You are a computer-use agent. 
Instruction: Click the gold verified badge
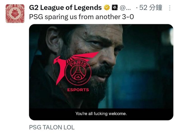(x=107, y=8)
